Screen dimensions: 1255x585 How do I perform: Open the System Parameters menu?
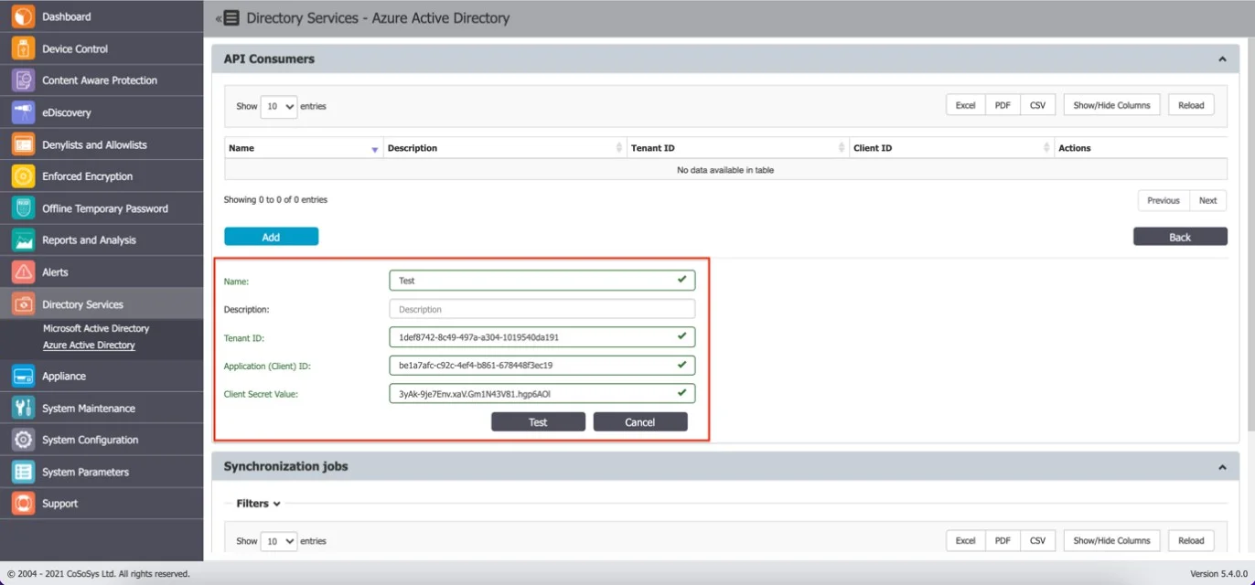102,472
